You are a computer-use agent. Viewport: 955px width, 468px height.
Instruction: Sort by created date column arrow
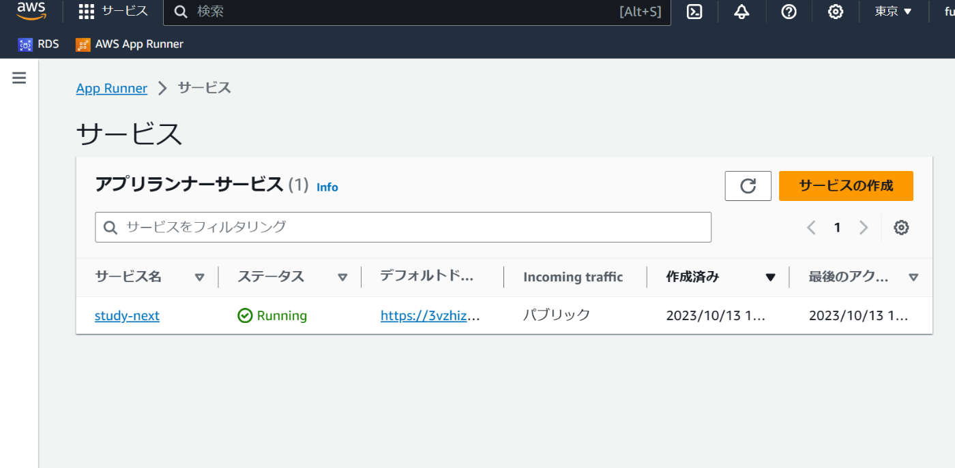coord(771,277)
